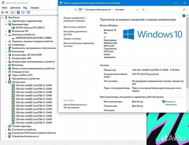Click the Порты (COM и LPT) icon
189x145 pixels.
tap(10, 75)
